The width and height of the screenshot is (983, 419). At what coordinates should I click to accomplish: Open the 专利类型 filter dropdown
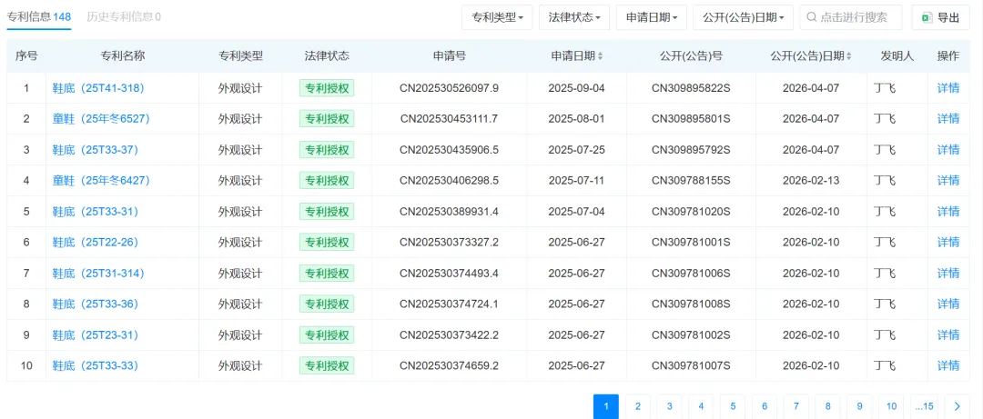pyautogui.click(x=497, y=17)
